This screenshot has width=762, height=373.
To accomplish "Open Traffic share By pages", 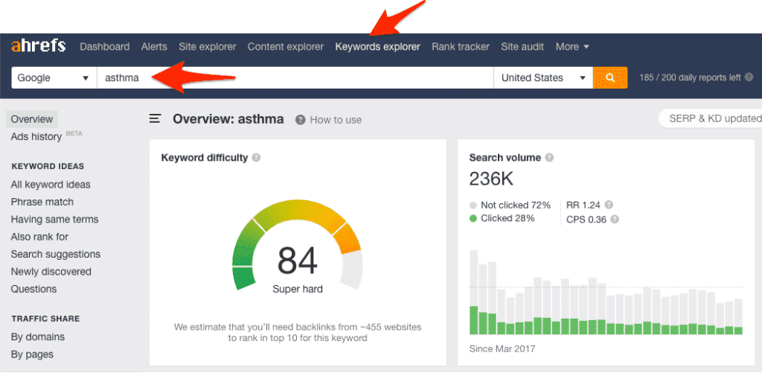I will pos(32,354).
